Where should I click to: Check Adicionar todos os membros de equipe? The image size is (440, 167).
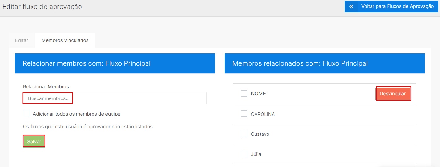(x=26, y=114)
